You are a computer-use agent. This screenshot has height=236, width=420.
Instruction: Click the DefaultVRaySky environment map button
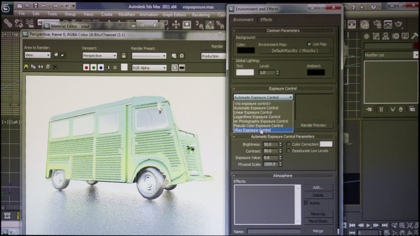pyautogui.click(x=295, y=51)
